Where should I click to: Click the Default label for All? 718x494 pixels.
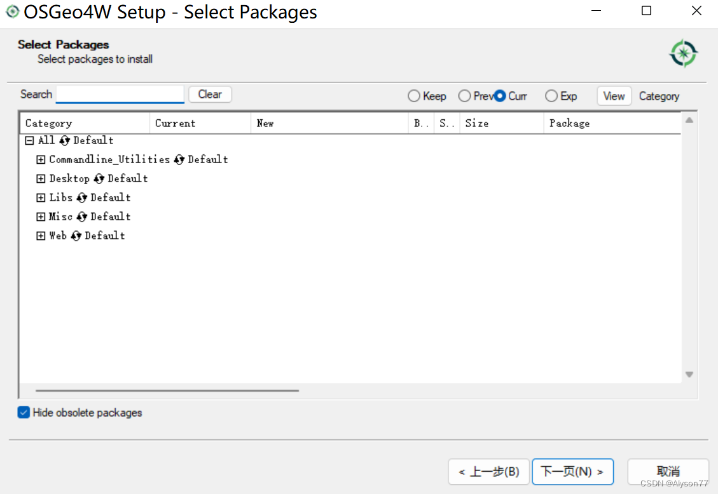[93, 141]
